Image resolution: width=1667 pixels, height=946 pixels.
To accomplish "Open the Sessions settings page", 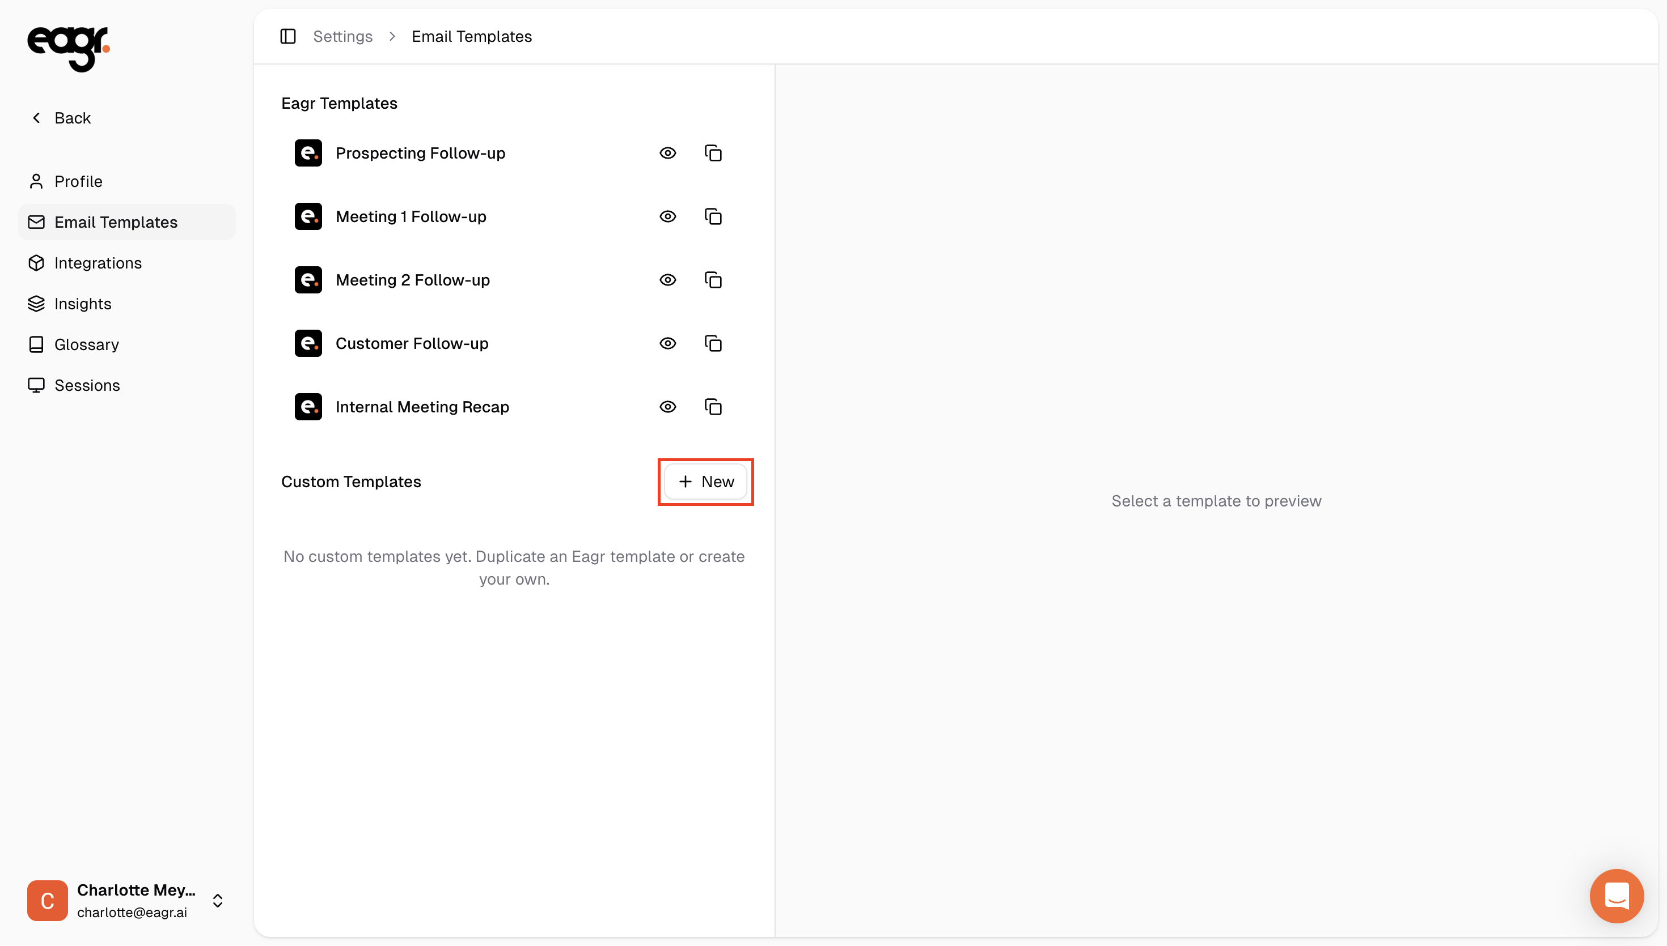I will point(87,385).
